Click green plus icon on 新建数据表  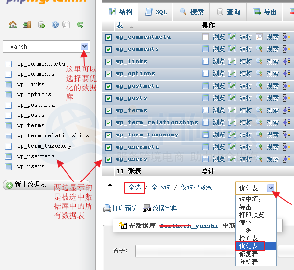click(x=9, y=185)
